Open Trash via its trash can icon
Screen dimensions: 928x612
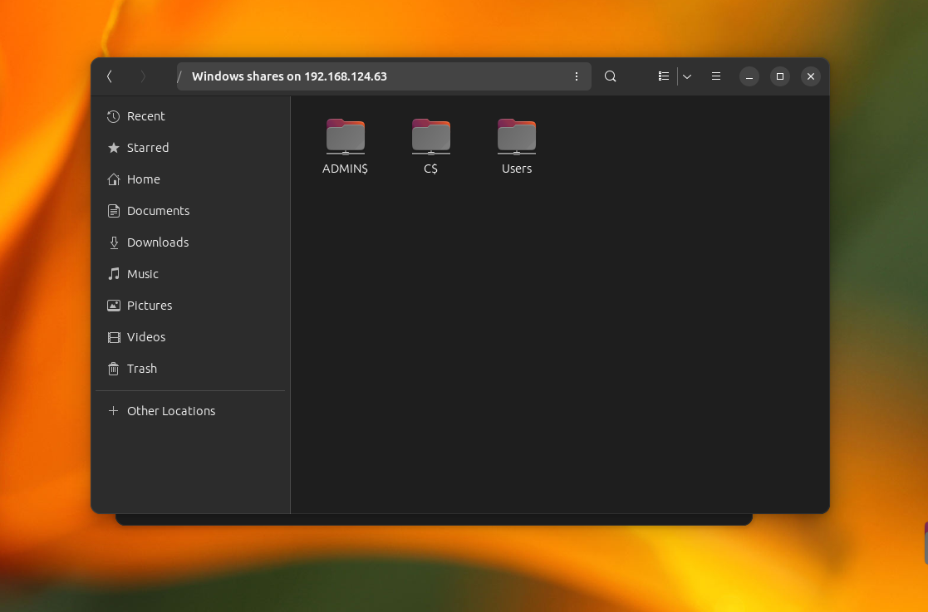pyautogui.click(x=113, y=369)
